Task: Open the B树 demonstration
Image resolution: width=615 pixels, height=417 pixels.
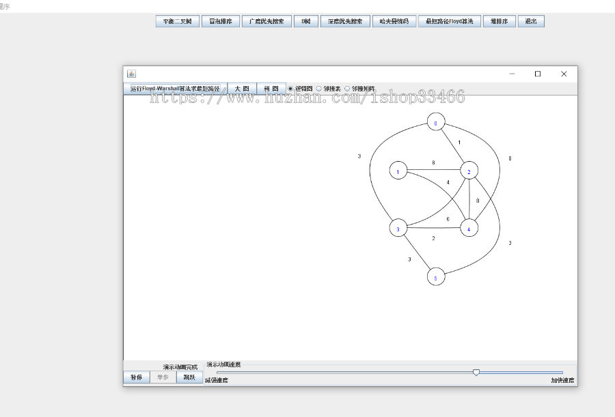Action: (305, 20)
